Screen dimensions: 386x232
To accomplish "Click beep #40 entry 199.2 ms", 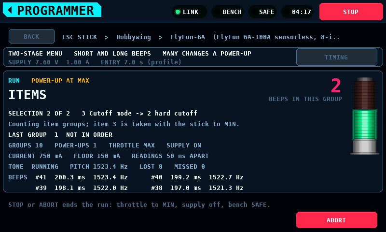I will pos(197,177).
